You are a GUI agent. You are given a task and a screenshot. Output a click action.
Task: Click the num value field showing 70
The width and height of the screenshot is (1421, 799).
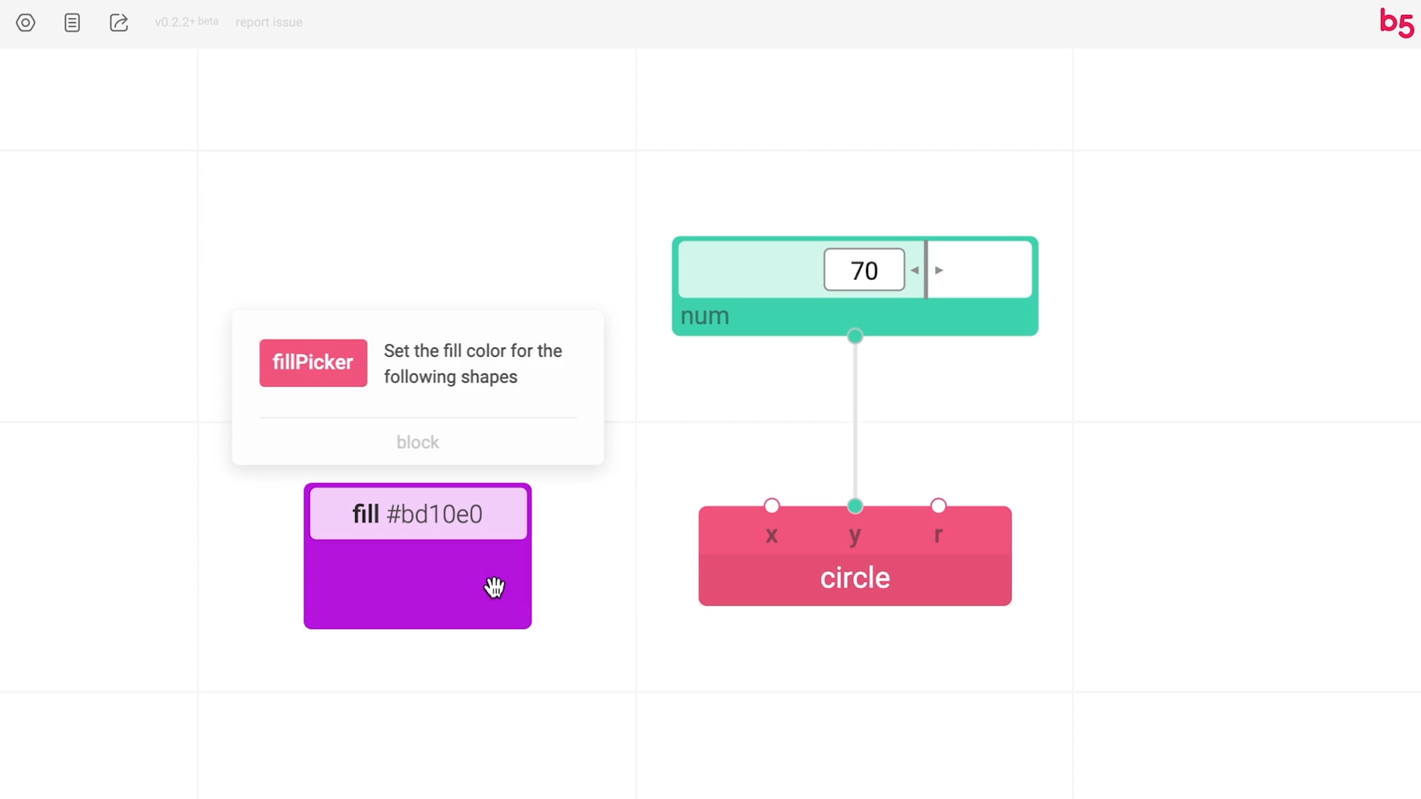[x=864, y=270]
